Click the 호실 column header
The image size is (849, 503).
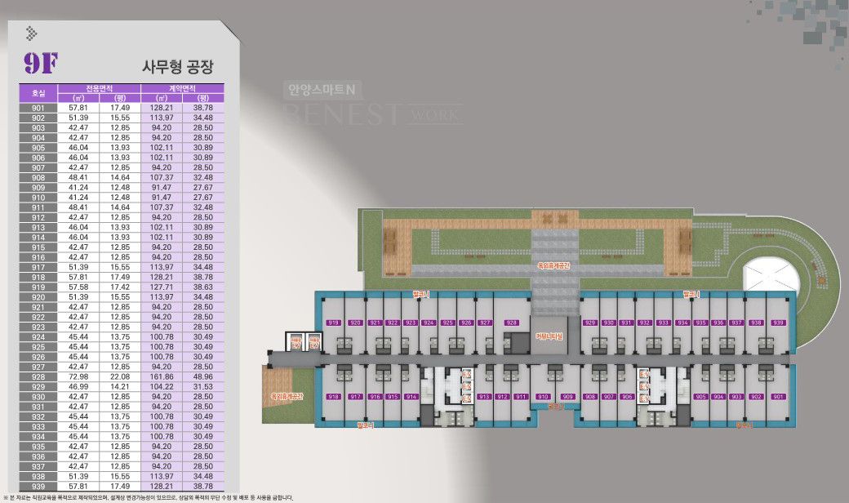coord(38,92)
